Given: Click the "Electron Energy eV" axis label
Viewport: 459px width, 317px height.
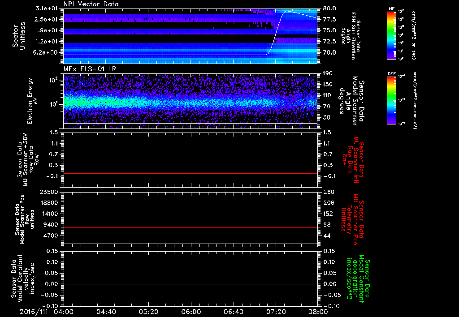Looking at the screenshot, I should click(33, 101).
